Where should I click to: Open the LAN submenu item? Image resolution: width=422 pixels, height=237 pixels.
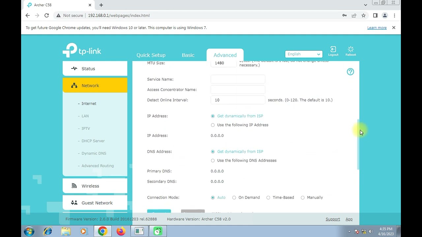(85, 116)
